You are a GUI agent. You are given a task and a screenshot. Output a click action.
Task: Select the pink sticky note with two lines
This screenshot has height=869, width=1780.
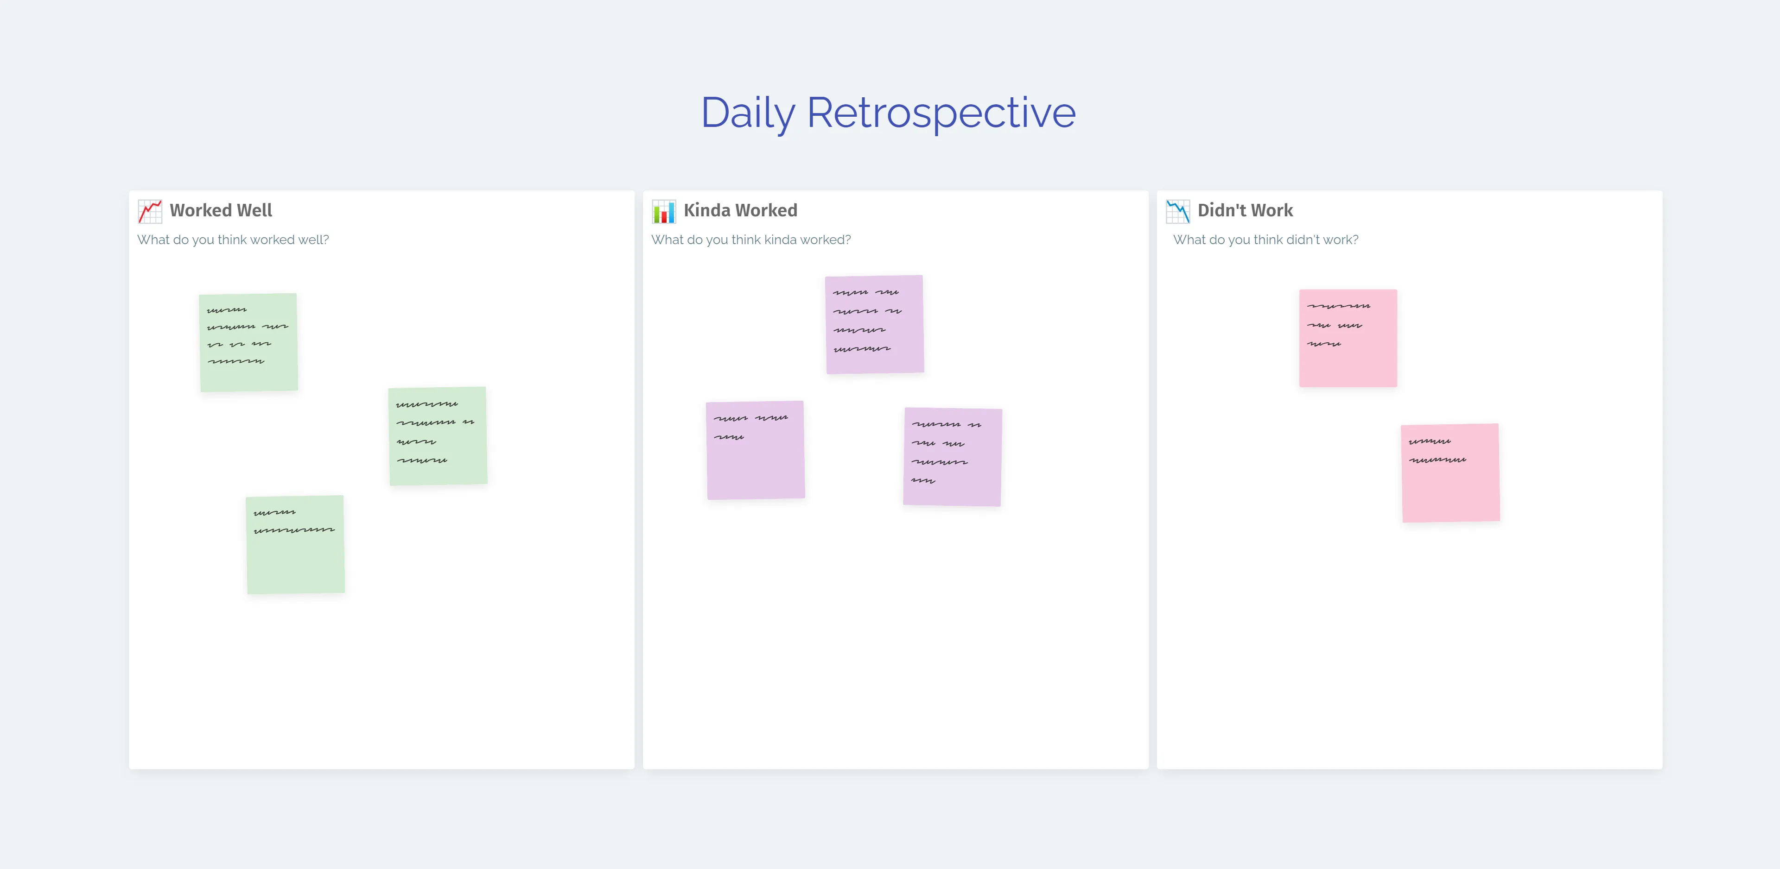click(x=1450, y=473)
